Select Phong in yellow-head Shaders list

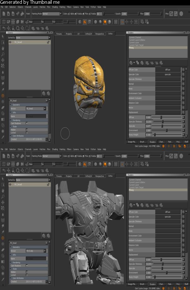pyautogui.click(x=158, y=48)
